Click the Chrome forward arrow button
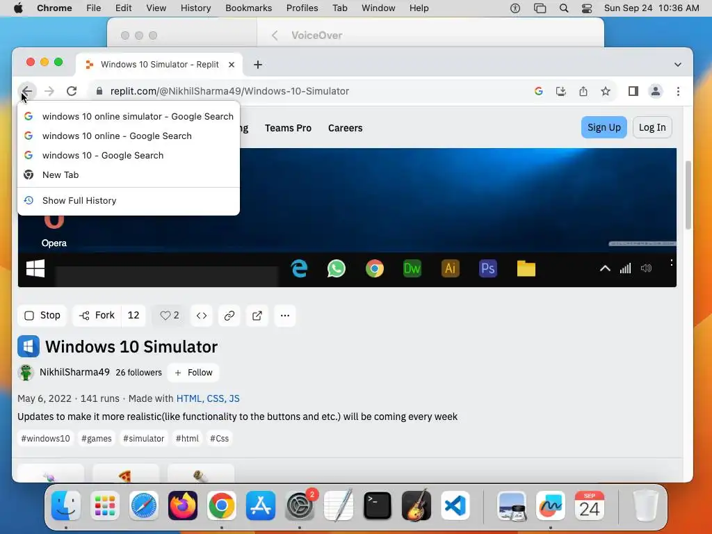 point(49,91)
